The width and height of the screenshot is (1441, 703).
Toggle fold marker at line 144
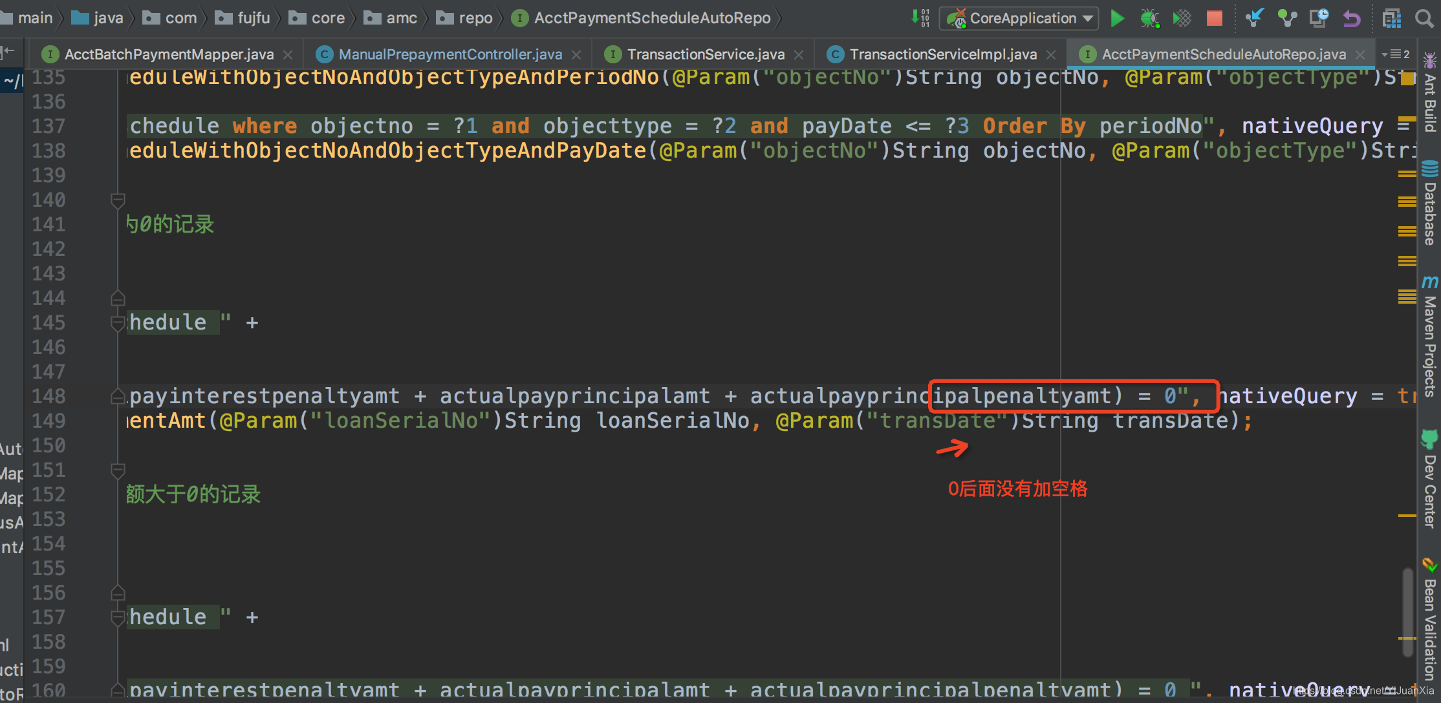point(118,298)
